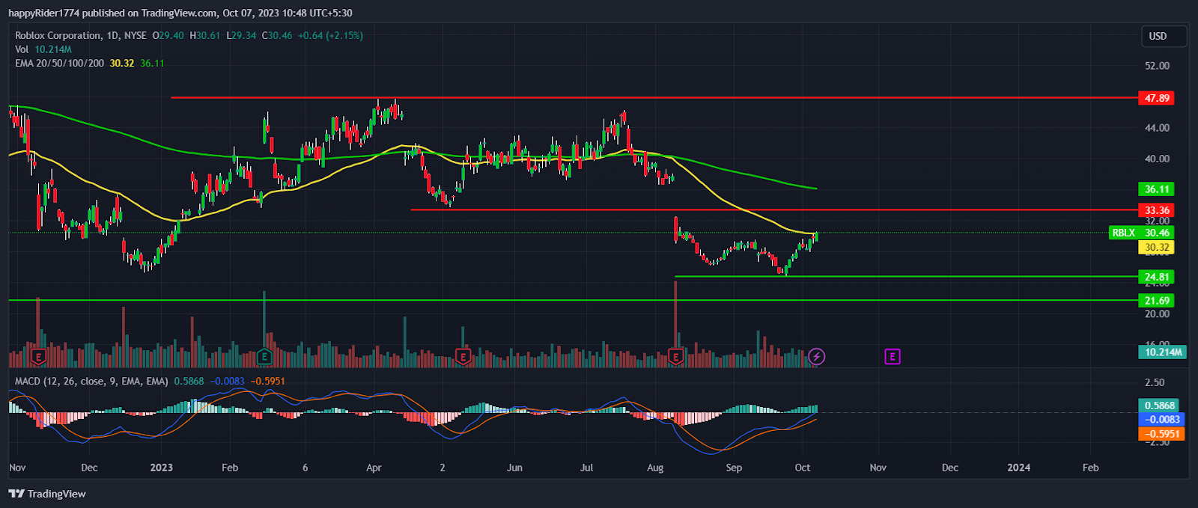Click the 40.00 price scale value
Image resolution: width=1198 pixels, height=508 pixels.
point(1157,159)
